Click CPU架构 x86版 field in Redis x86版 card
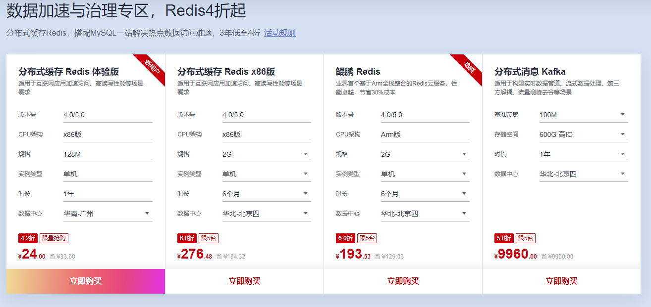The height and width of the screenshot is (307, 651). (267, 134)
